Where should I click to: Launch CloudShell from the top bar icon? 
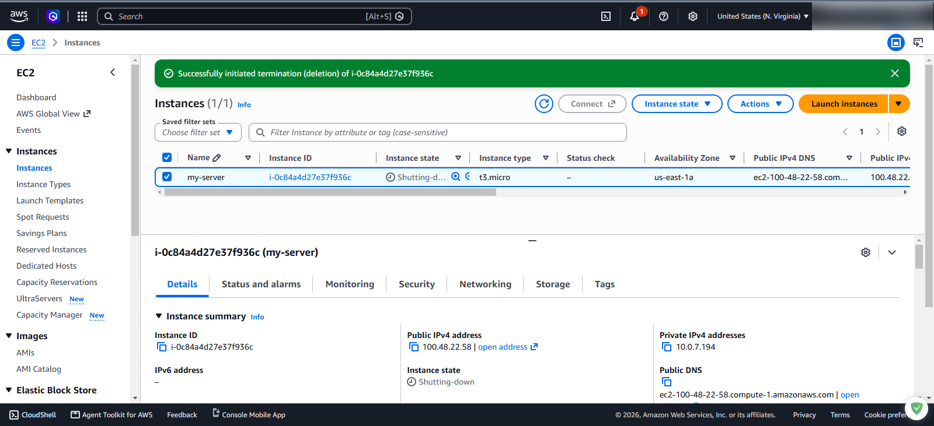[606, 16]
